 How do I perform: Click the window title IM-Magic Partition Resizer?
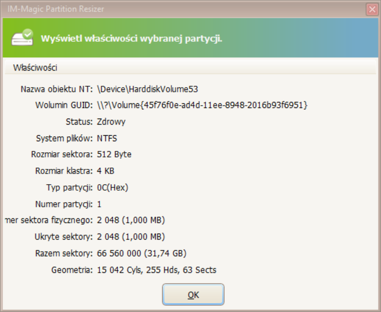(x=55, y=9)
